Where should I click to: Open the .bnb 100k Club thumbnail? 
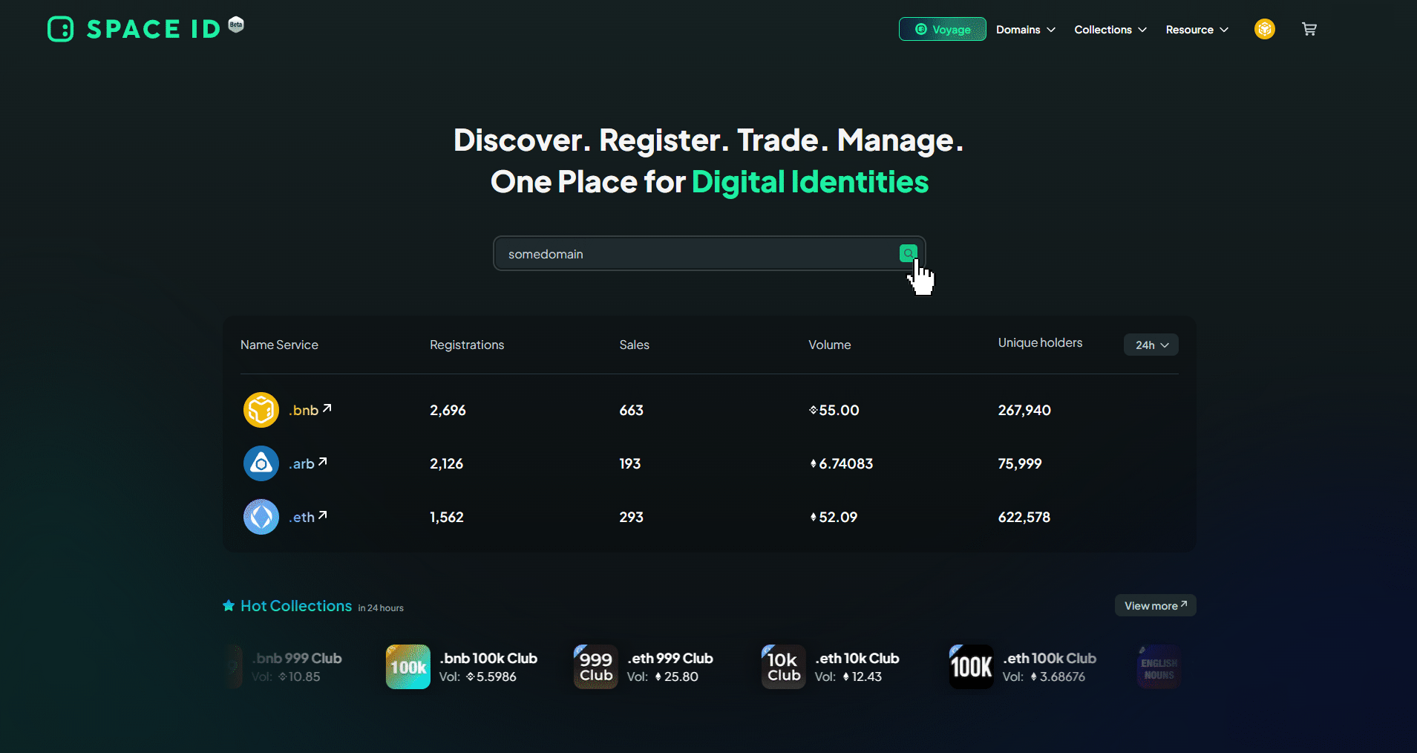point(408,667)
